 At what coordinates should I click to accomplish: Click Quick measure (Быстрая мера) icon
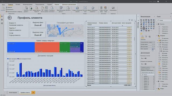[x=105, y=8]
